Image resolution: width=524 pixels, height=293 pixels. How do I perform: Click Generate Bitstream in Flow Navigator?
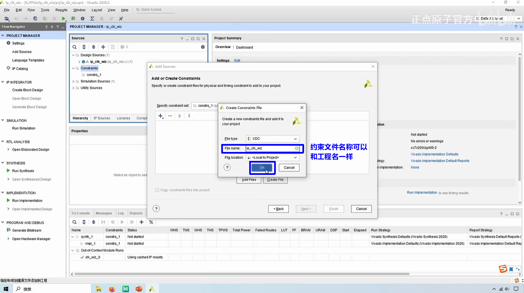coord(27,230)
